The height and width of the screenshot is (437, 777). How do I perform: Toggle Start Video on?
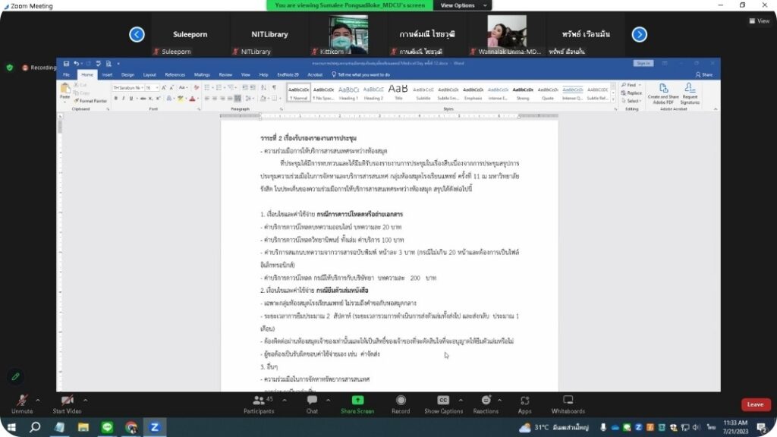coord(67,400)
